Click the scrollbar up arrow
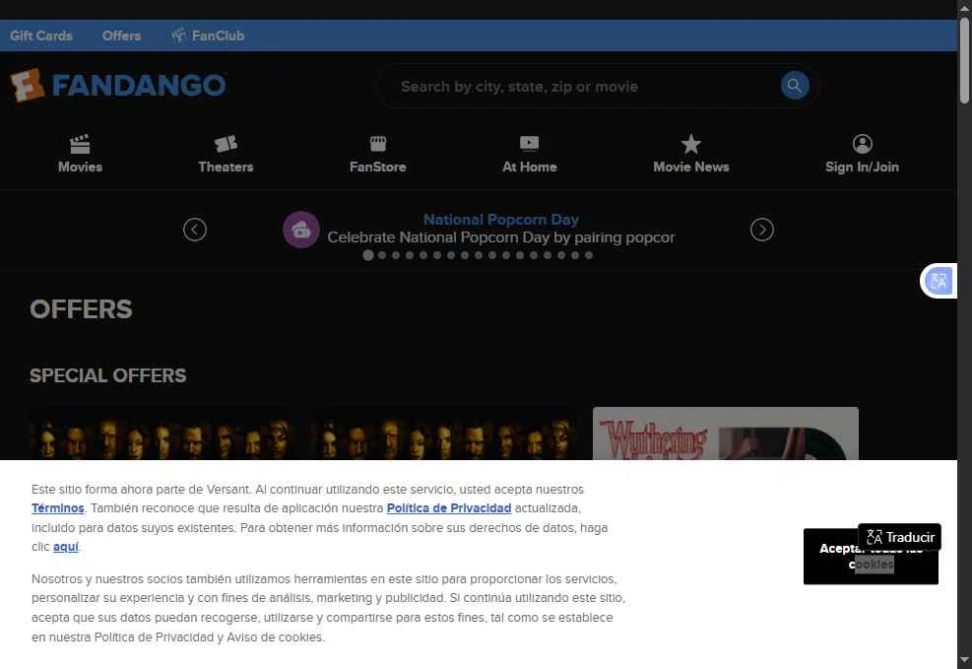 pyautogui.click(x=964, y=8)
